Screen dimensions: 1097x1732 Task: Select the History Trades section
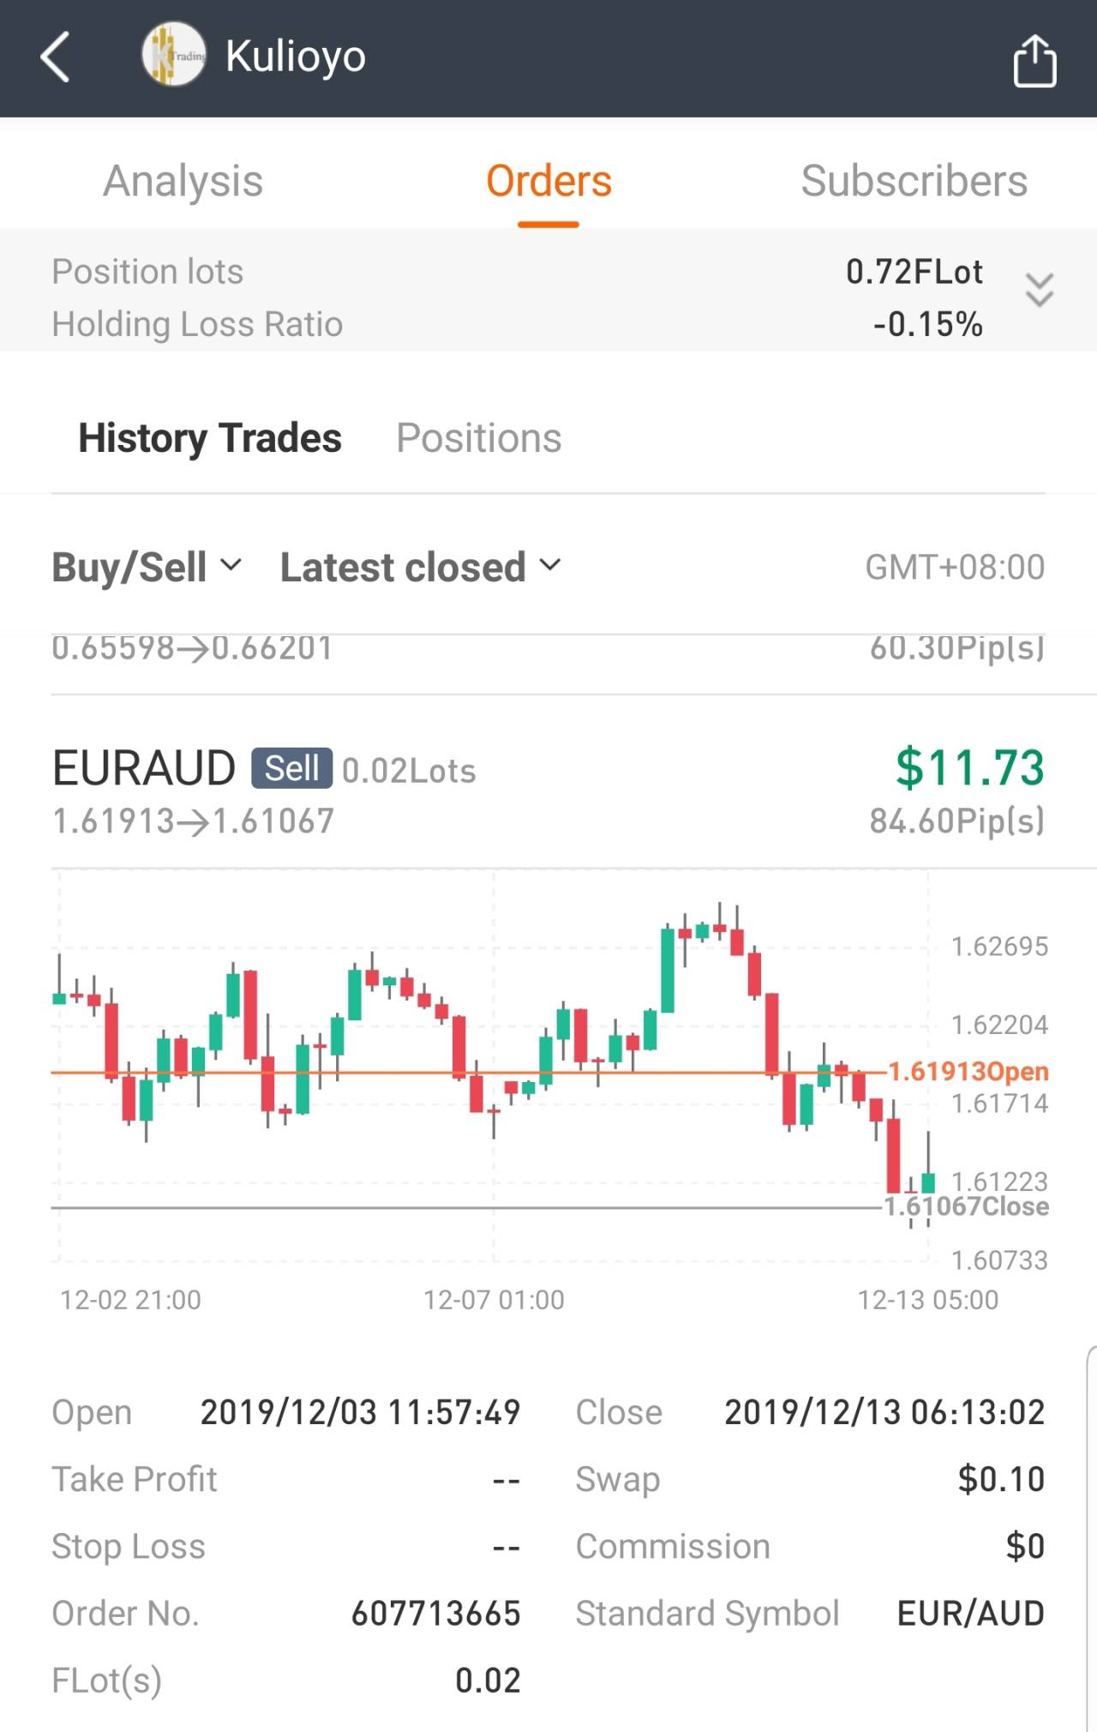(x=210, y=438)
